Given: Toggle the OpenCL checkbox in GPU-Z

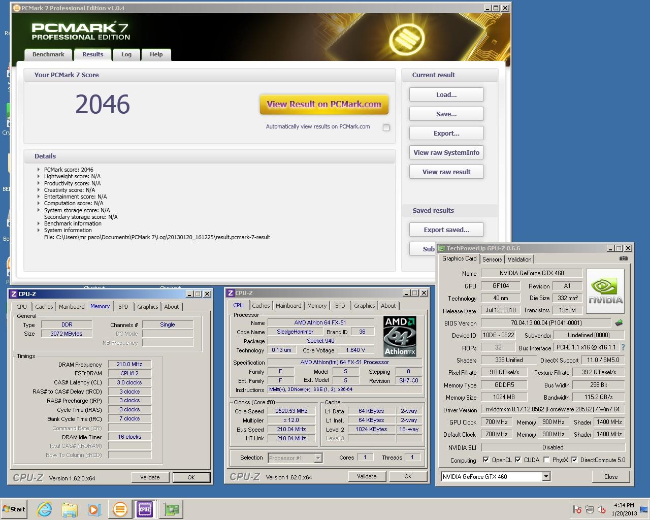Looking at the screenshot, I should tap(486, 460).
